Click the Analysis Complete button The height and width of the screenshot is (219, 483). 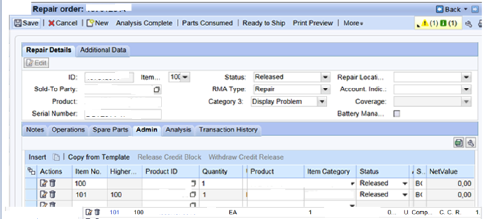(x=144, y=23)
